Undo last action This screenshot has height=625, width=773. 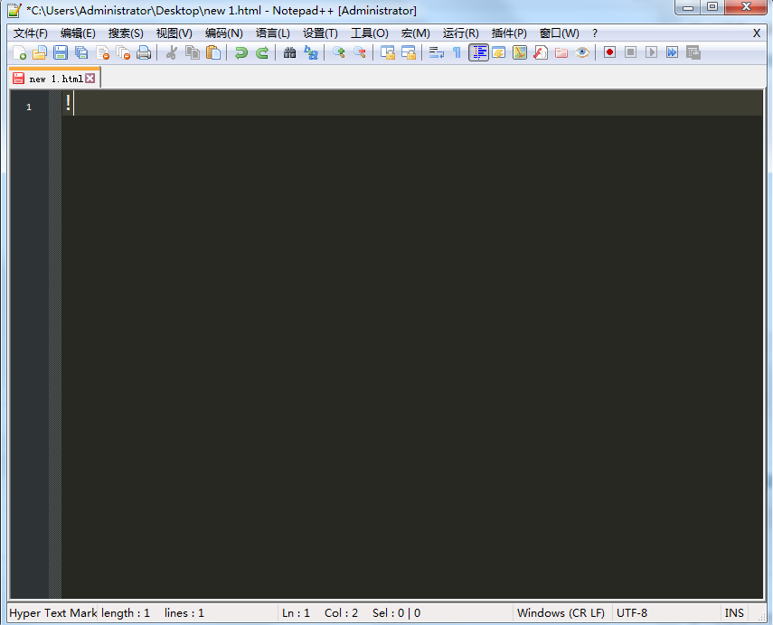click(241, 52)
